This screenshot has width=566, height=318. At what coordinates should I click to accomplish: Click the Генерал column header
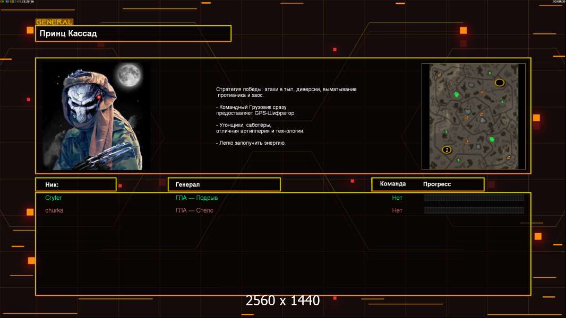pos(224,184)
